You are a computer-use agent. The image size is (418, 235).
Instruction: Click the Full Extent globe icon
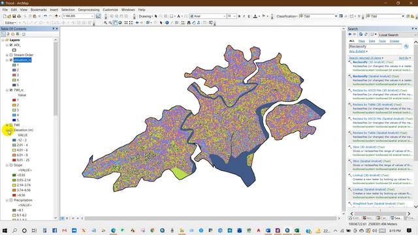tap(120, 23)
